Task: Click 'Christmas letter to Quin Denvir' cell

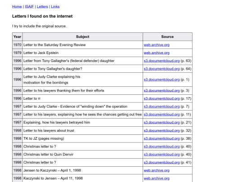Action: [x=83, y=155]
